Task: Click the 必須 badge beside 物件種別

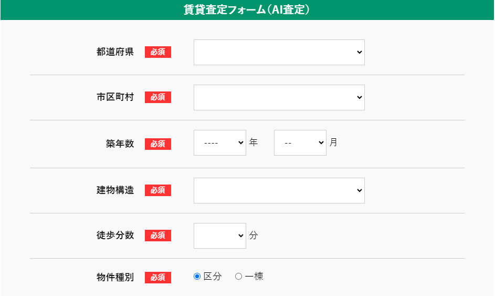Action: tap(158, 278)
